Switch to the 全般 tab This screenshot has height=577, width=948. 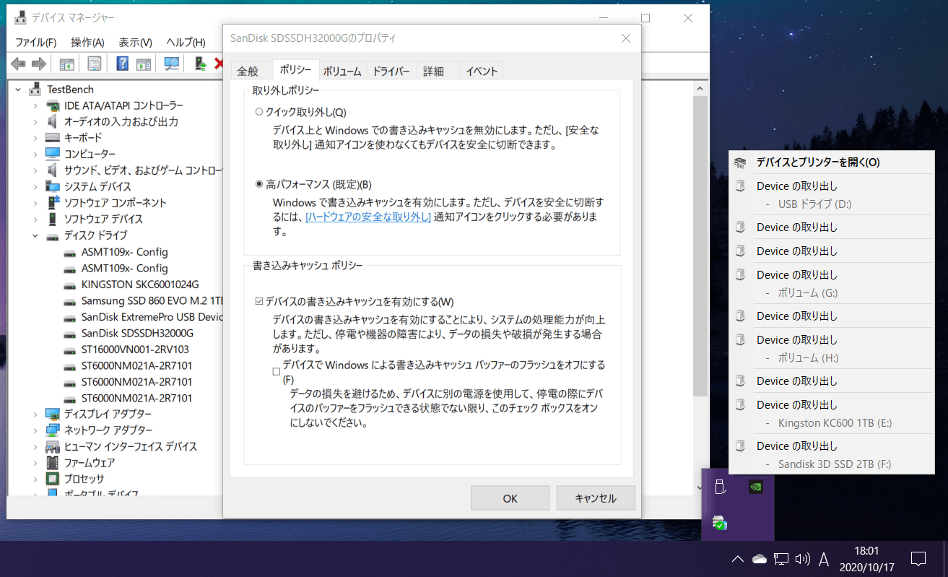click(x=248, y=71)
